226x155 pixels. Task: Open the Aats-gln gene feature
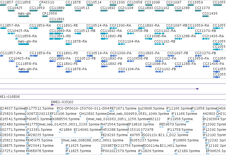[23, 16]
